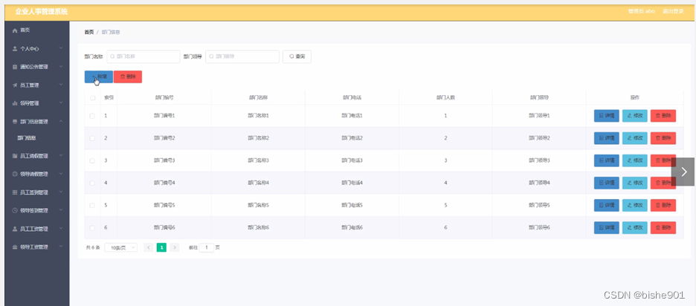Click 修改 on the 部门编号2 row
The width and height of the screenshot is (696, 306).
[635, 138]
